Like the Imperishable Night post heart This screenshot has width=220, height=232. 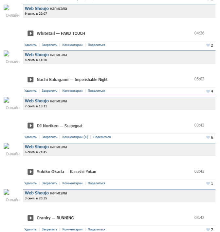tap(208, 91)
